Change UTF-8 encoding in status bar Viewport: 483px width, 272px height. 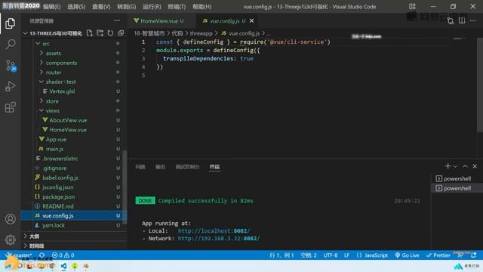(331, 255)
